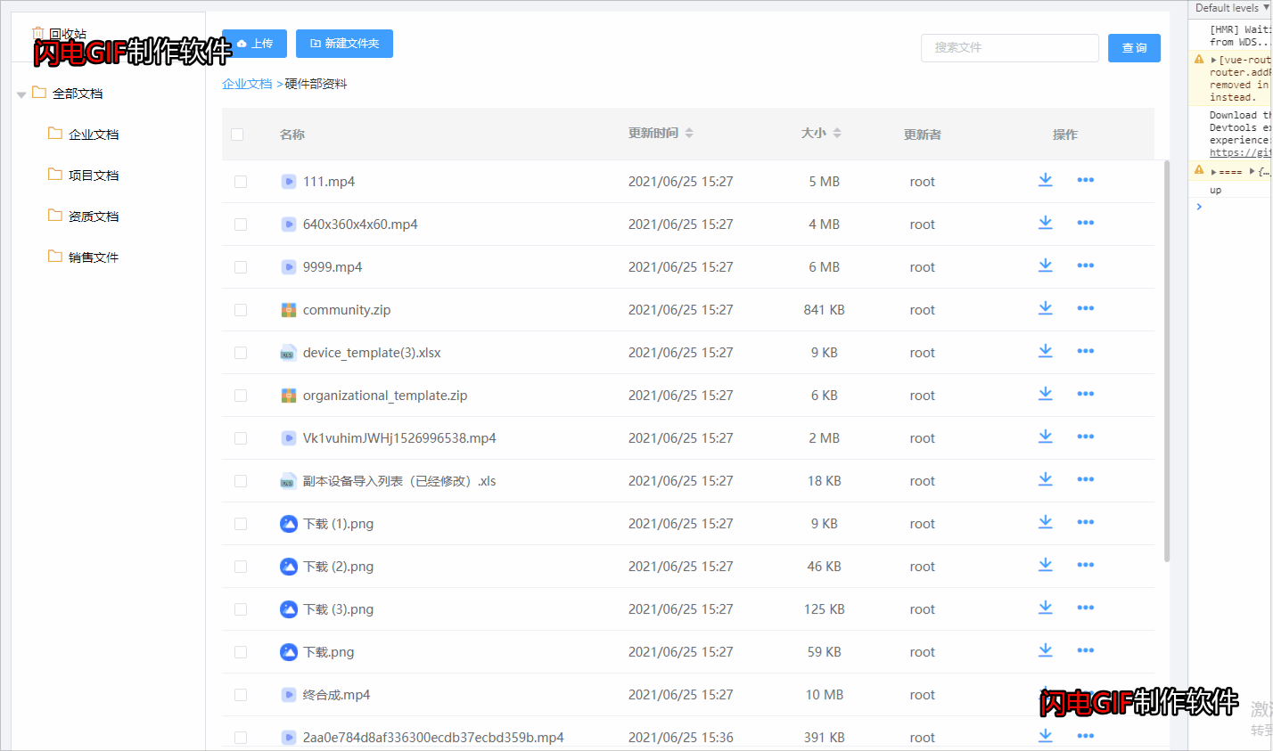Show more actions for community.zip
This screenshot has height=751, width=1273.
pyautogui.click(x=1085, y=308)
